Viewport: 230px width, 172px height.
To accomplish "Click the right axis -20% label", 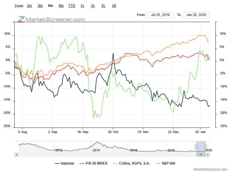I will [x=223, y=113].
